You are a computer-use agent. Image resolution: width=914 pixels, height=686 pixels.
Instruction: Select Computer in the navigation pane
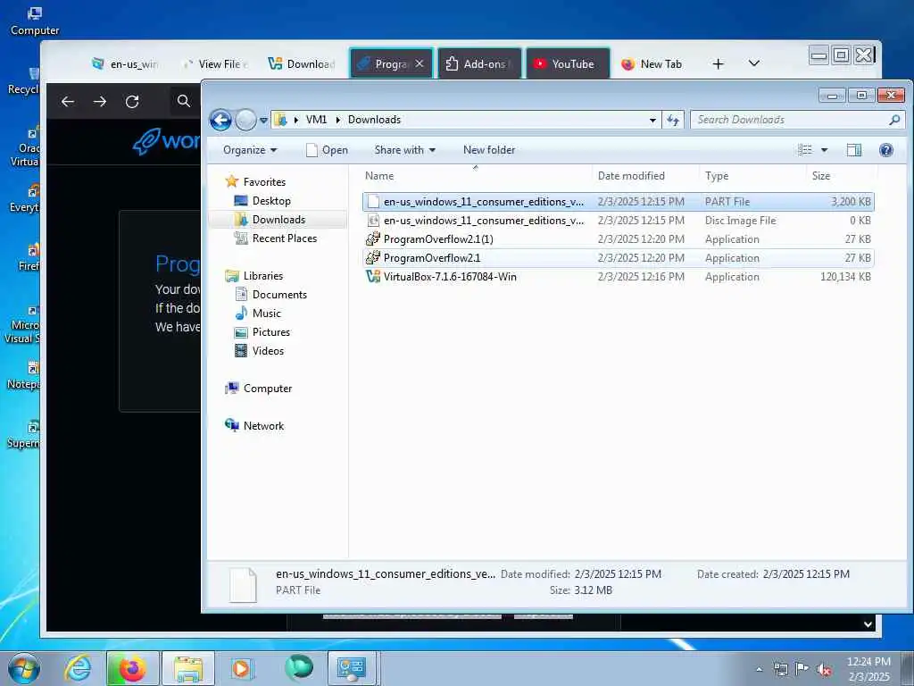(259, 389)
